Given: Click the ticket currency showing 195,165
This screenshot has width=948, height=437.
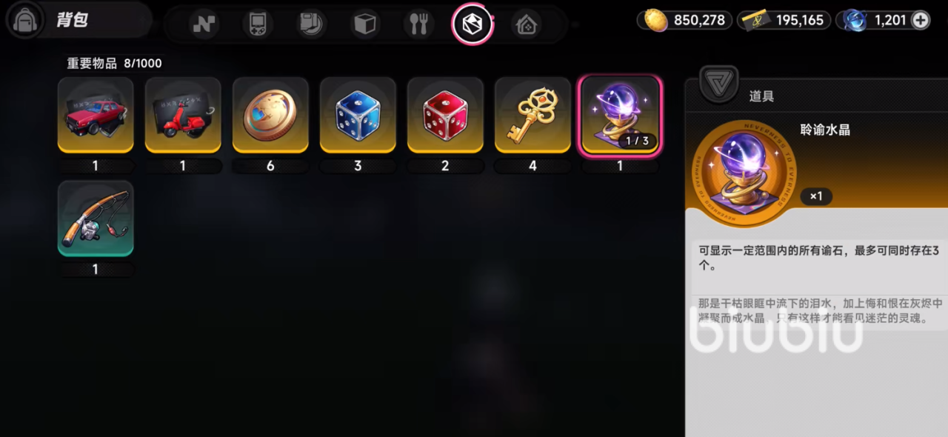Looking at the screenshot, I should (x=784, y=20).
